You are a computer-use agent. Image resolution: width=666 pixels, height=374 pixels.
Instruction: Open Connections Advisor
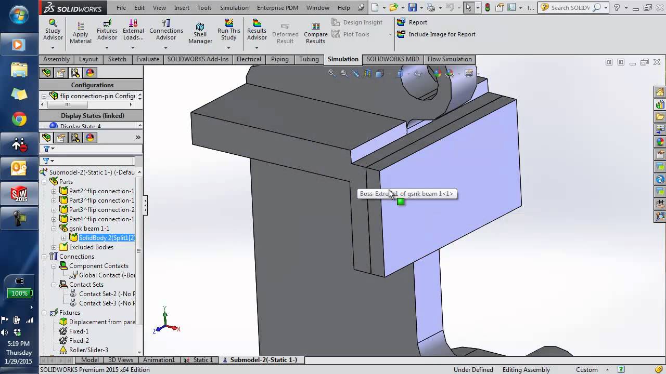[166, 31]
